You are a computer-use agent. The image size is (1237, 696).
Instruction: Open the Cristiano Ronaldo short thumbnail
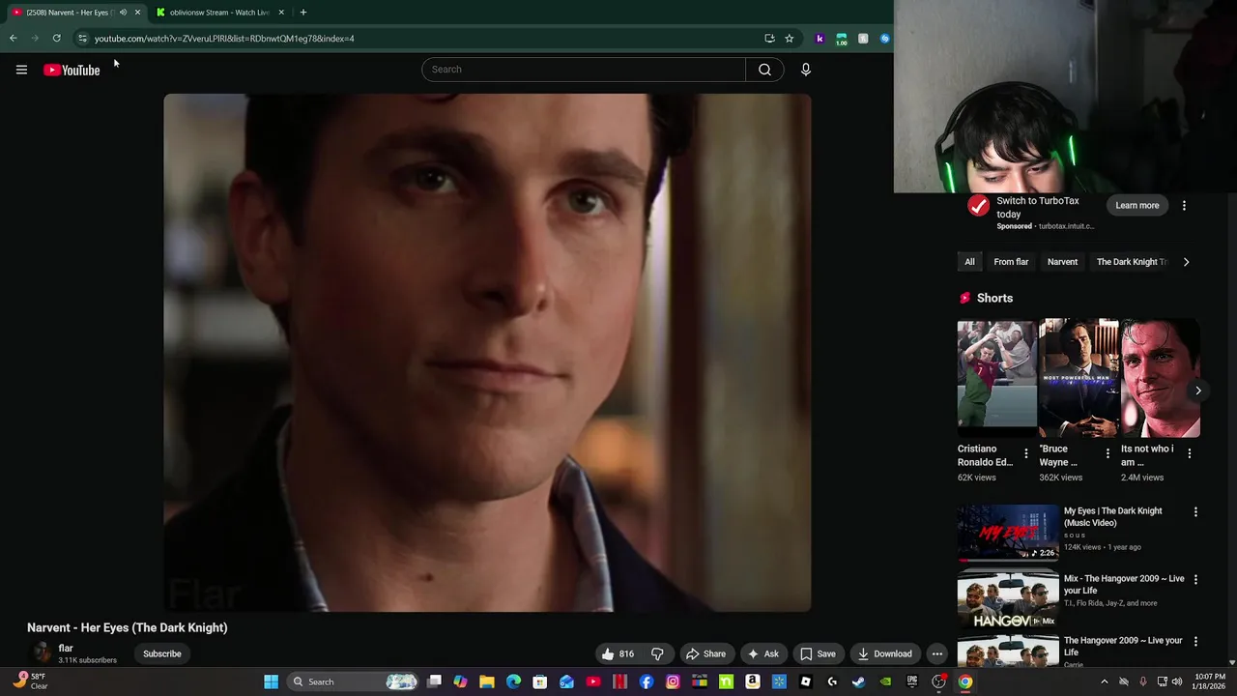point(996,378)
